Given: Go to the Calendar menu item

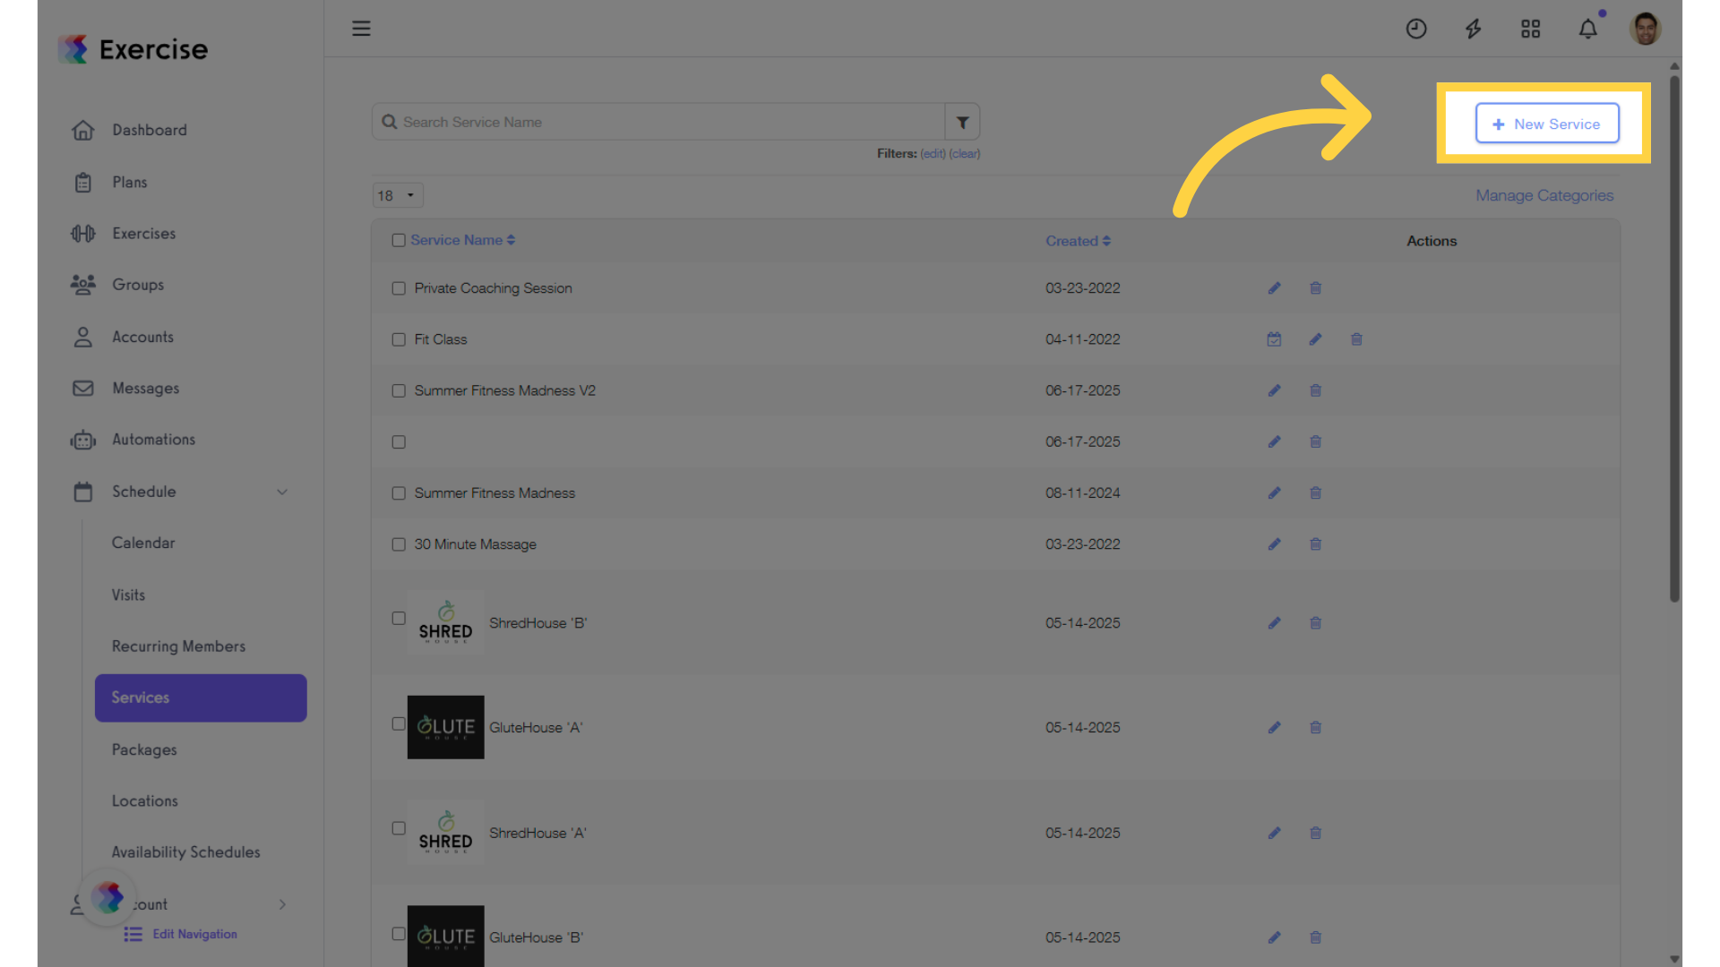Looking at the screenshot, I should click(143, 543).
